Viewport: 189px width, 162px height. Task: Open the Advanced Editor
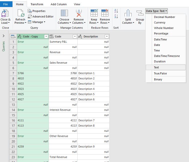coord(41,16)
